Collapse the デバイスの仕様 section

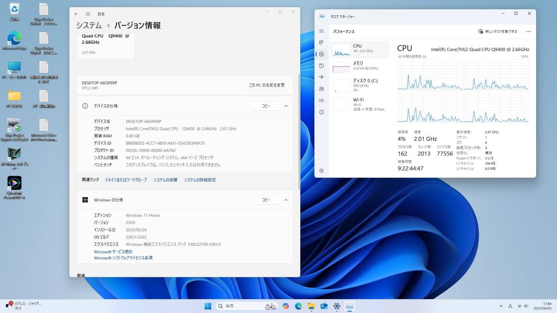(x=286, y=106)
